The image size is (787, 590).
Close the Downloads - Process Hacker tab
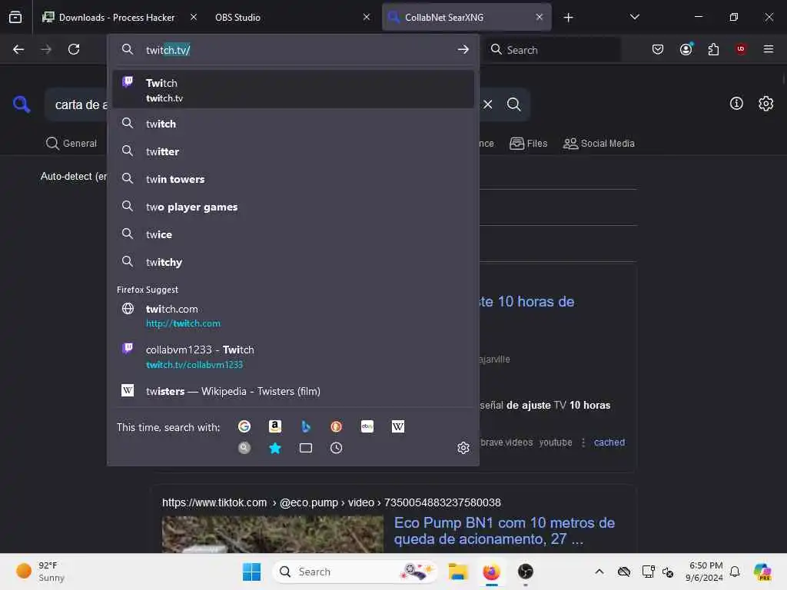[x=193, y=17]
